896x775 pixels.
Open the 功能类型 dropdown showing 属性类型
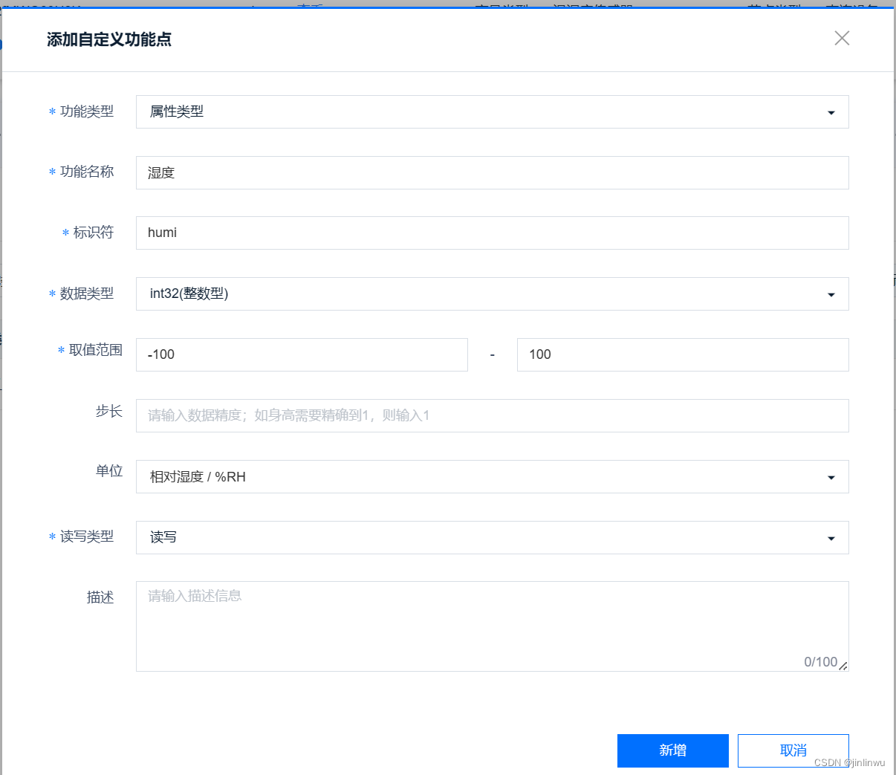492,111
